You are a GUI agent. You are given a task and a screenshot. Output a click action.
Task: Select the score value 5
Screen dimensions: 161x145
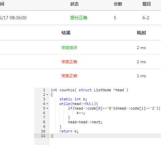(x=115, y=18)
